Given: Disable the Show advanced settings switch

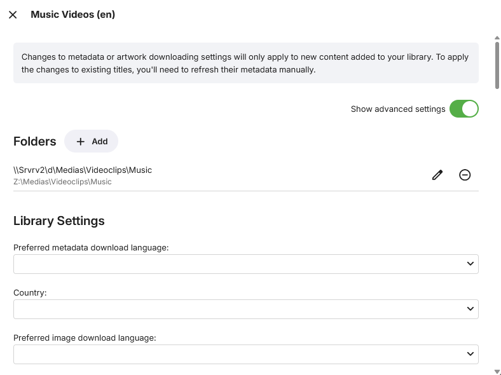Looking at the screenshot, I should (463, 109).
